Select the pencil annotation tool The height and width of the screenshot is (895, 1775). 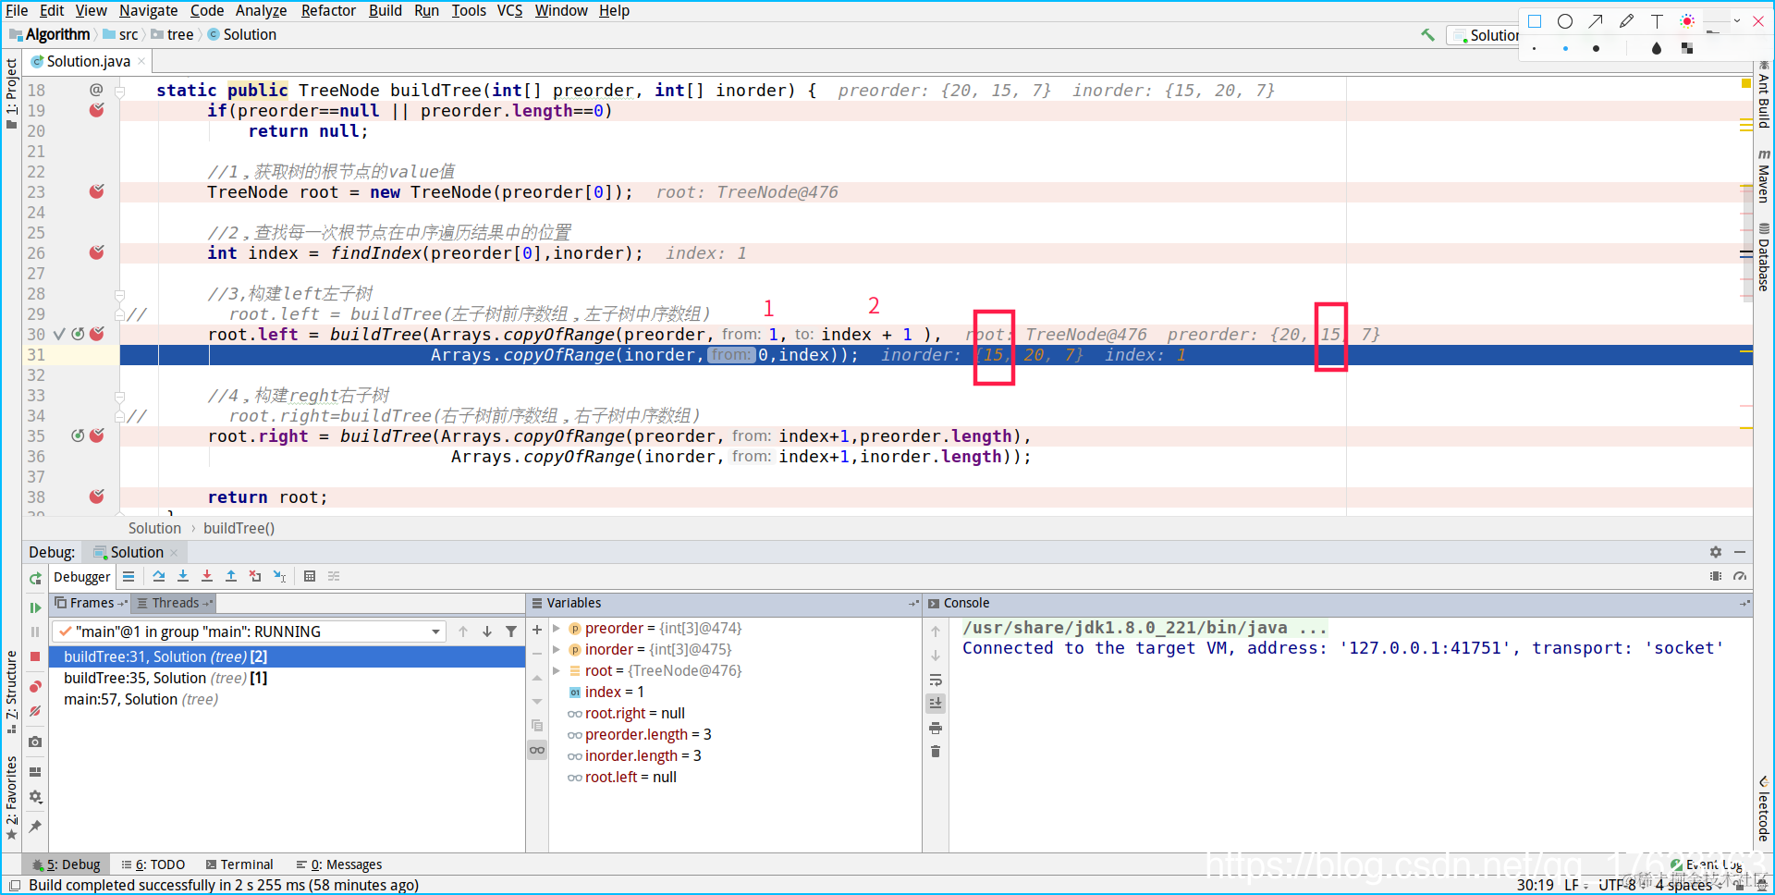pyautogui.click(x=1626, y=21)
